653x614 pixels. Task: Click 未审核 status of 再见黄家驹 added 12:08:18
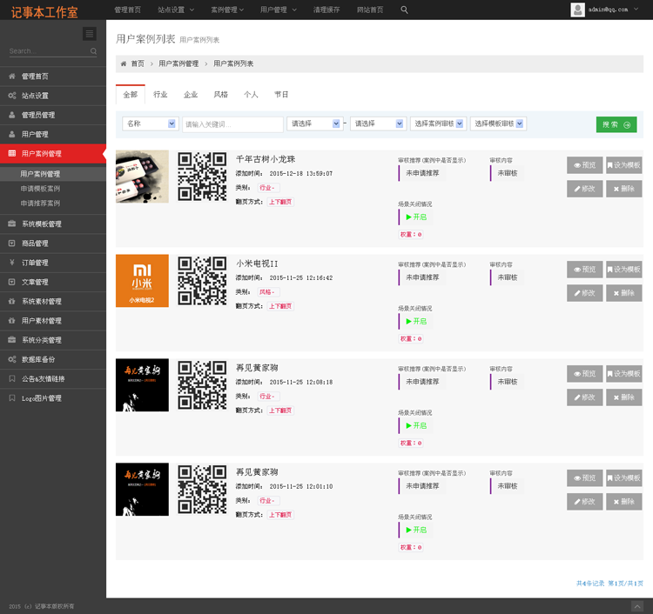pos(508,382)
